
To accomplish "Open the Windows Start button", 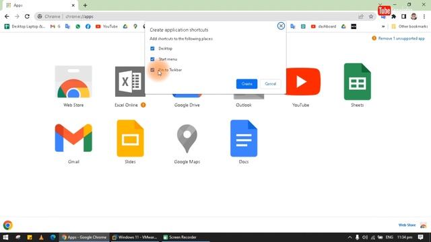I will 5,237.
